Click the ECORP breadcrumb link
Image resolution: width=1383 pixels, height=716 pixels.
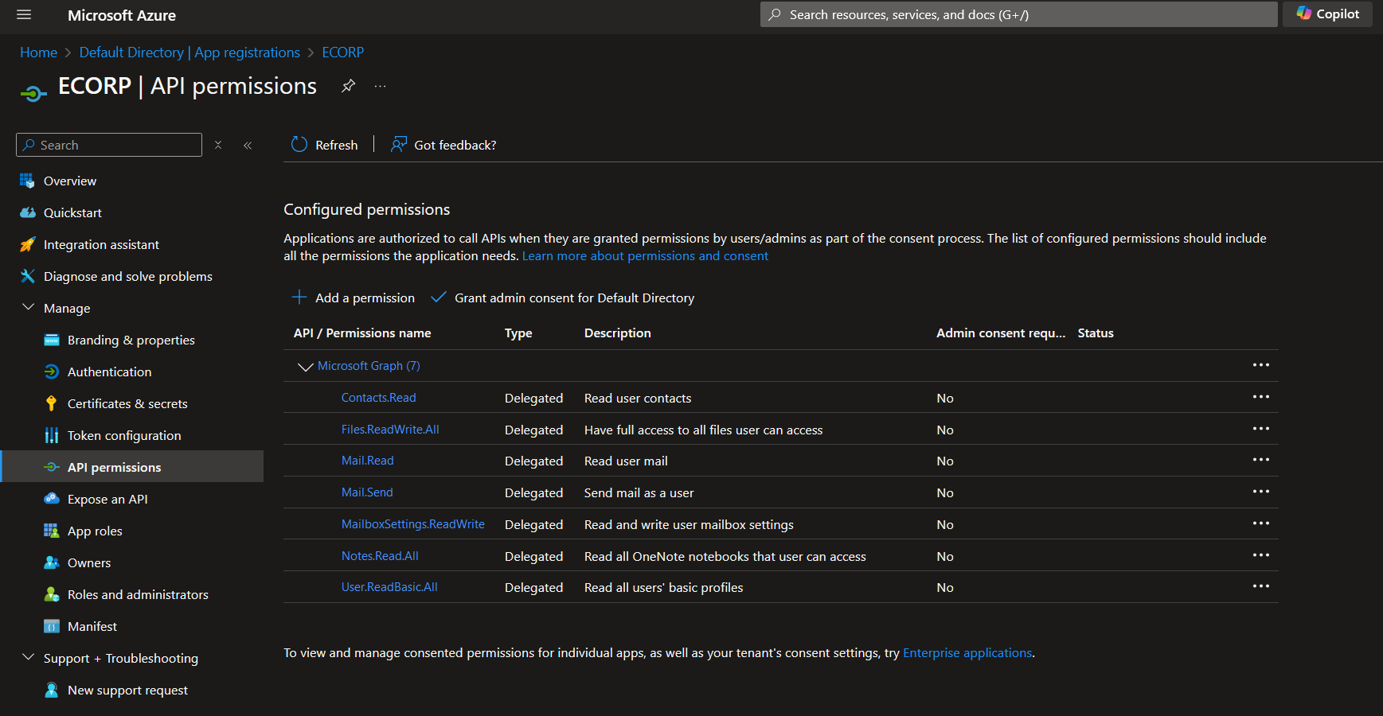[343, 53]
